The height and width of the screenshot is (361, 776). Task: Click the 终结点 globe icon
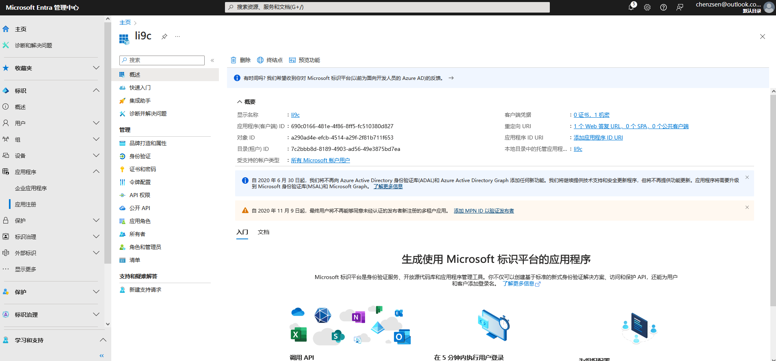click(x=260, y=60)
